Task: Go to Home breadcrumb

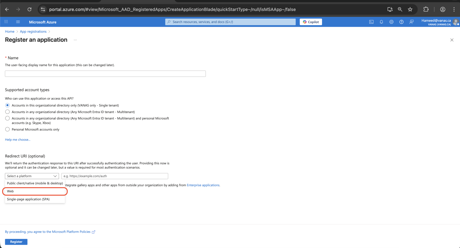Action: (9, 32)
